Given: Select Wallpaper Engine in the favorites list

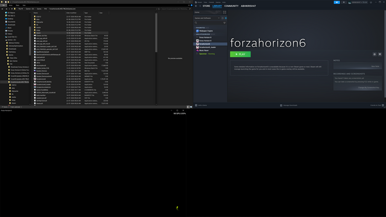Looking at the screenshot, I should click(x=206, y=31).
